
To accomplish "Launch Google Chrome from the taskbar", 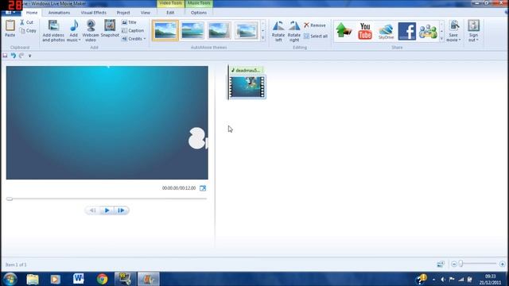I will [103, 279].
